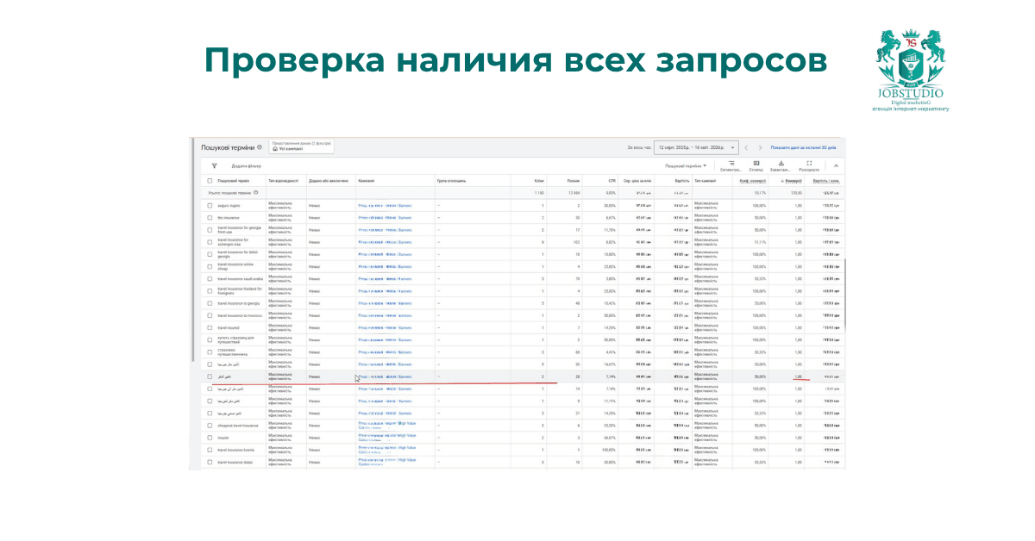1035x541 pixels.
Task: Sort by Кліки column header
Action: [x=539, y=181]
